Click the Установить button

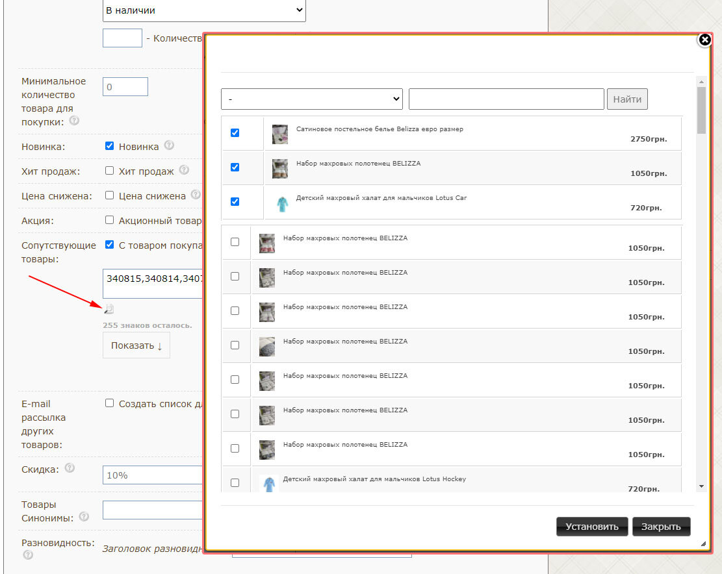[592, 527]
